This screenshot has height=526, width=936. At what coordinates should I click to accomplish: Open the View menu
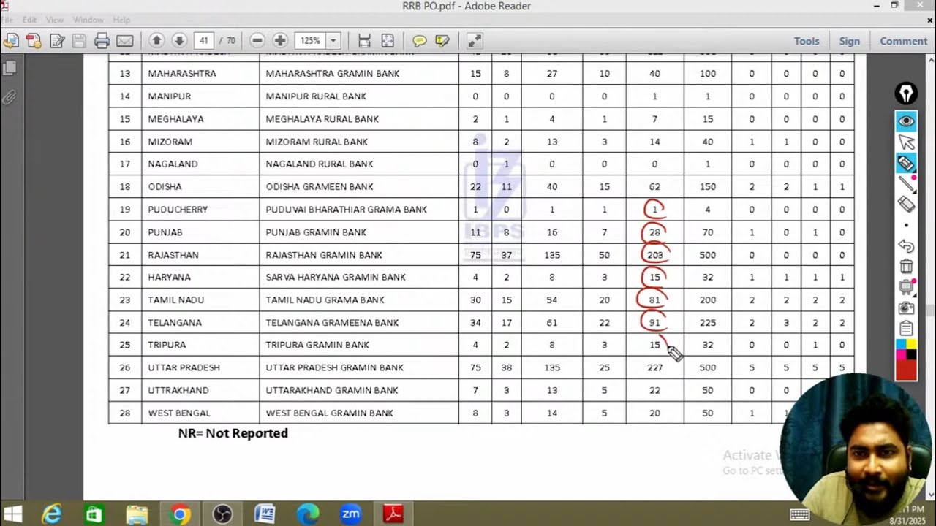[x=55, y=20]
